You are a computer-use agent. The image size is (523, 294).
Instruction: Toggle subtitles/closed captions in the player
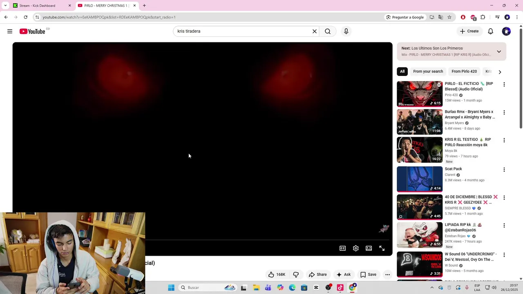(343, 248)
